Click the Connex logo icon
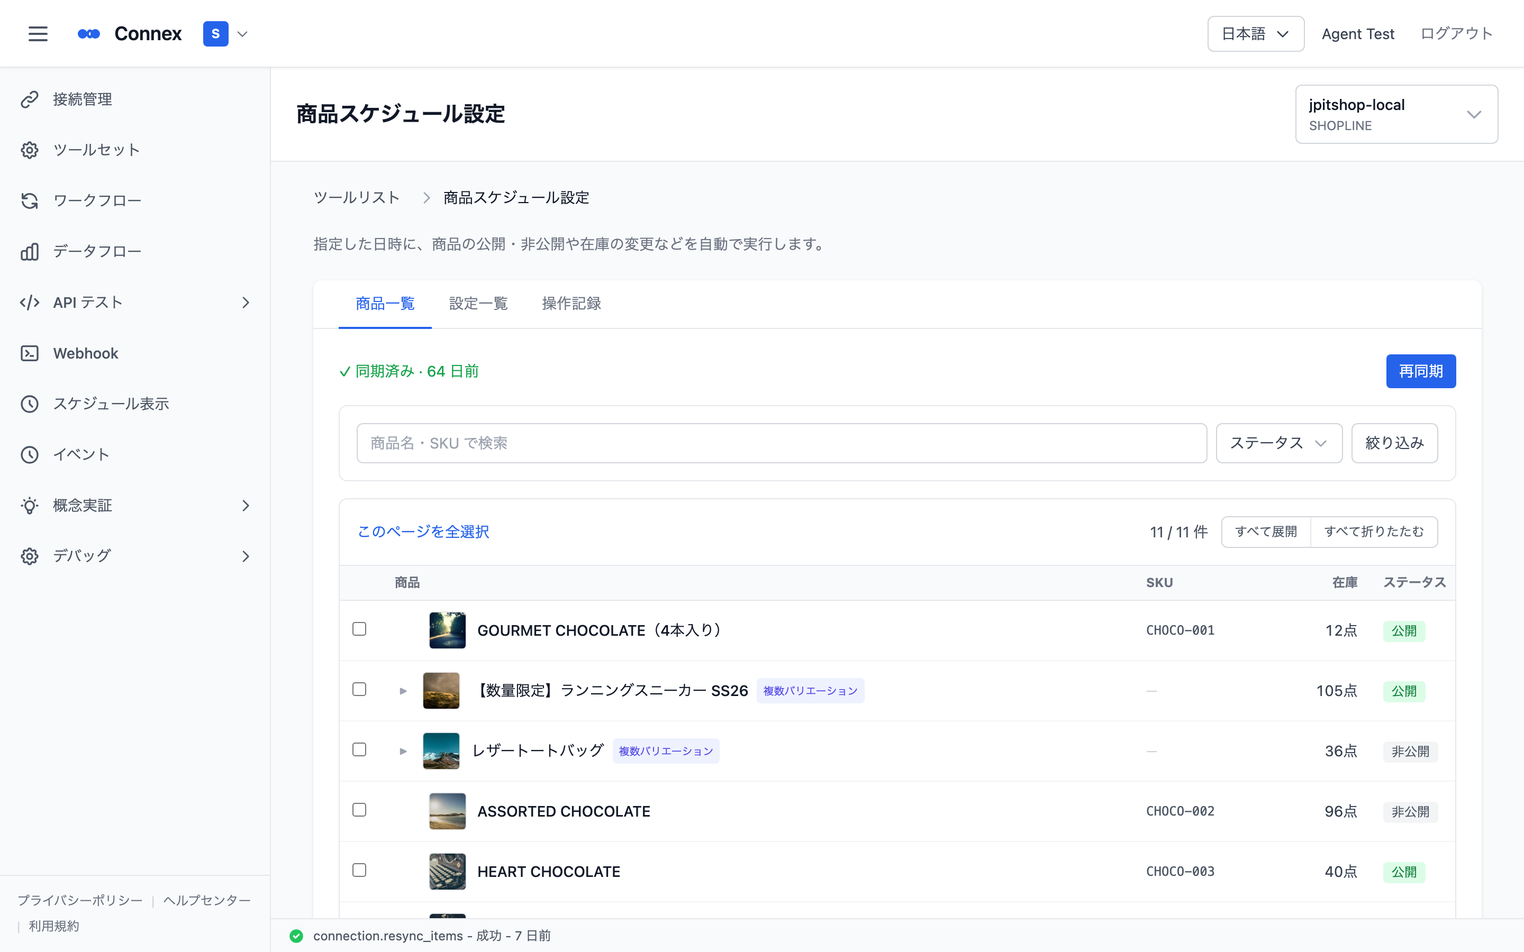Image resolution: width=1524 pixels, height=952 pixels. point(89,34)
